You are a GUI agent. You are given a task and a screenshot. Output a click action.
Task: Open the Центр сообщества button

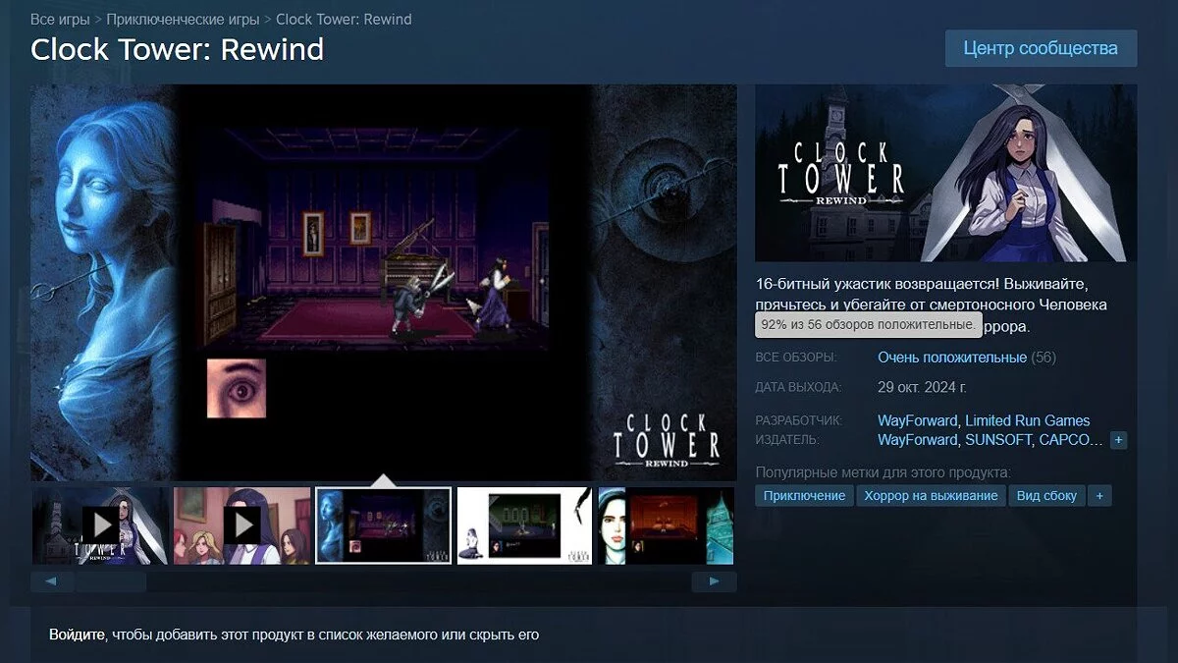[1041, 48]
